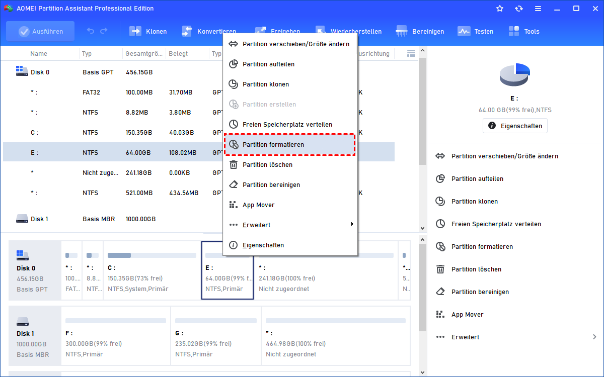Open the hamburger menu in title bar
The height and width of the screenshot is (377, 604).
pyautogui.click(x=538, y=9)
